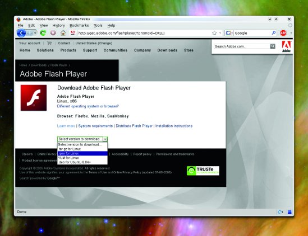This screenshot has height=236, width=308.
Task: Choose .tar.gz for Linux option
Action: 82,149
